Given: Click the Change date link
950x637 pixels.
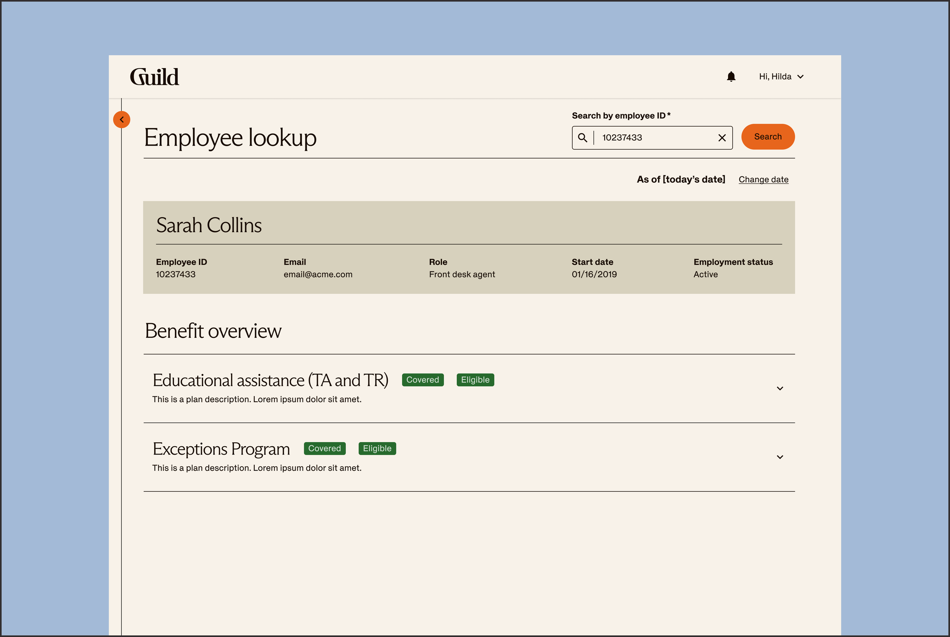Looking at the screenshot, I should 763,179.
